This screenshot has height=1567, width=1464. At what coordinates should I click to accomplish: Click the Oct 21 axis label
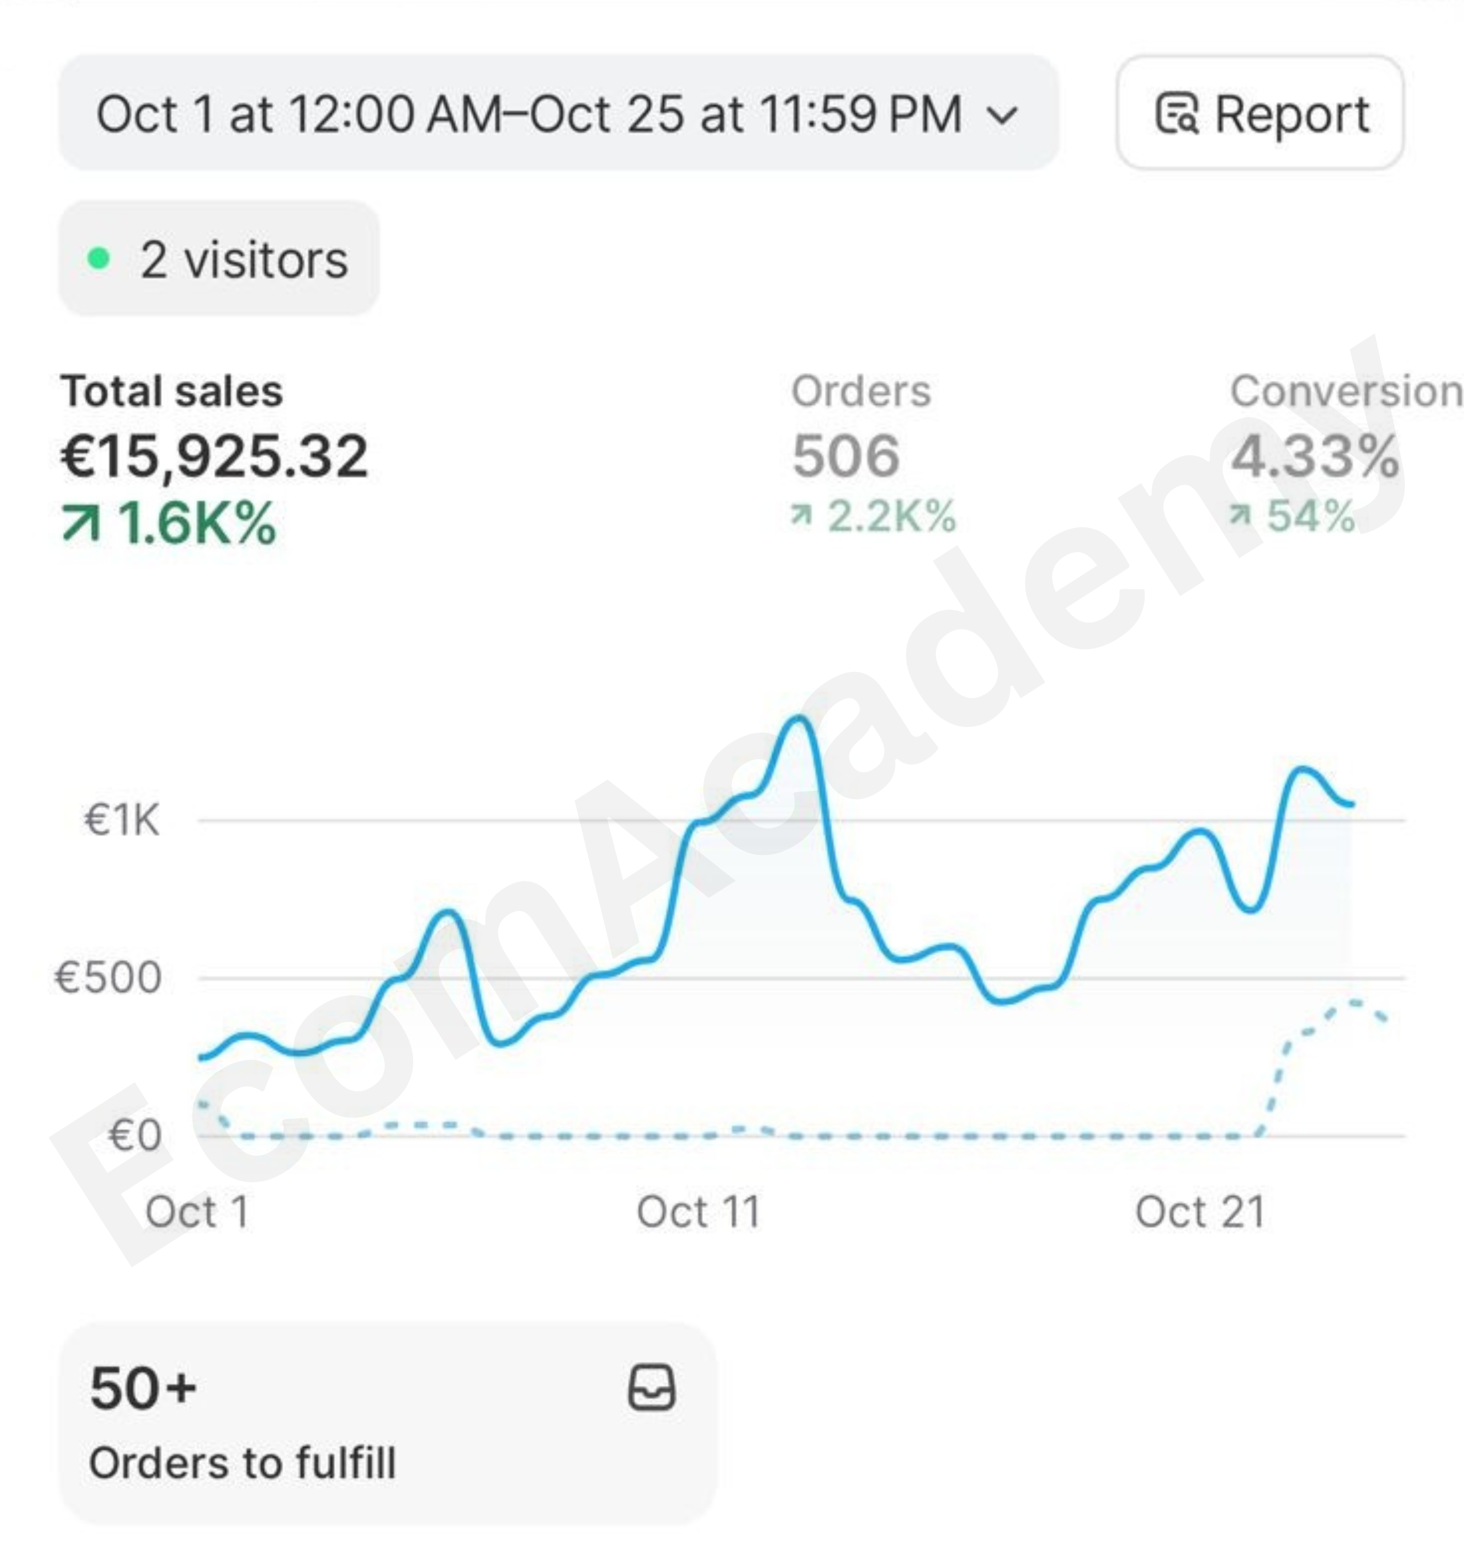point(1199,1211)
